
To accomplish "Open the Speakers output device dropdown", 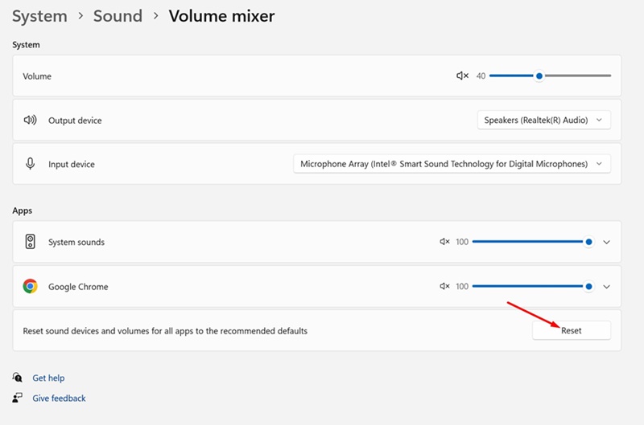I will point(543,121).
